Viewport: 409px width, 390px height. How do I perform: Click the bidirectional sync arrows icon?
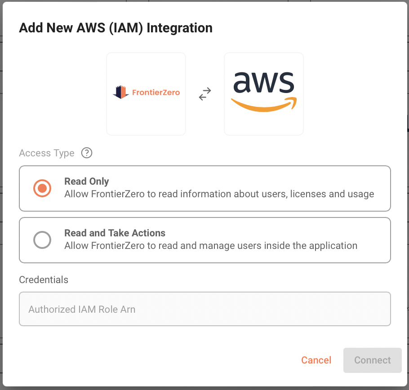[x=205, y=94]
